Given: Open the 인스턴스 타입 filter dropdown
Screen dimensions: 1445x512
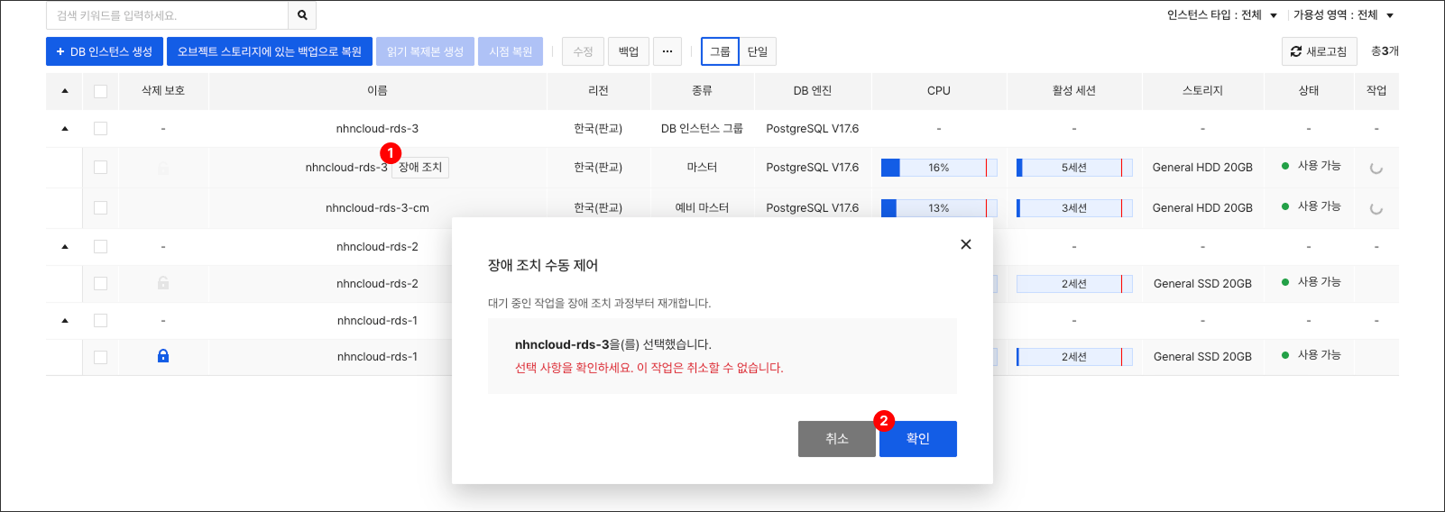Looking at the screenshot, I should [1222, 15].
